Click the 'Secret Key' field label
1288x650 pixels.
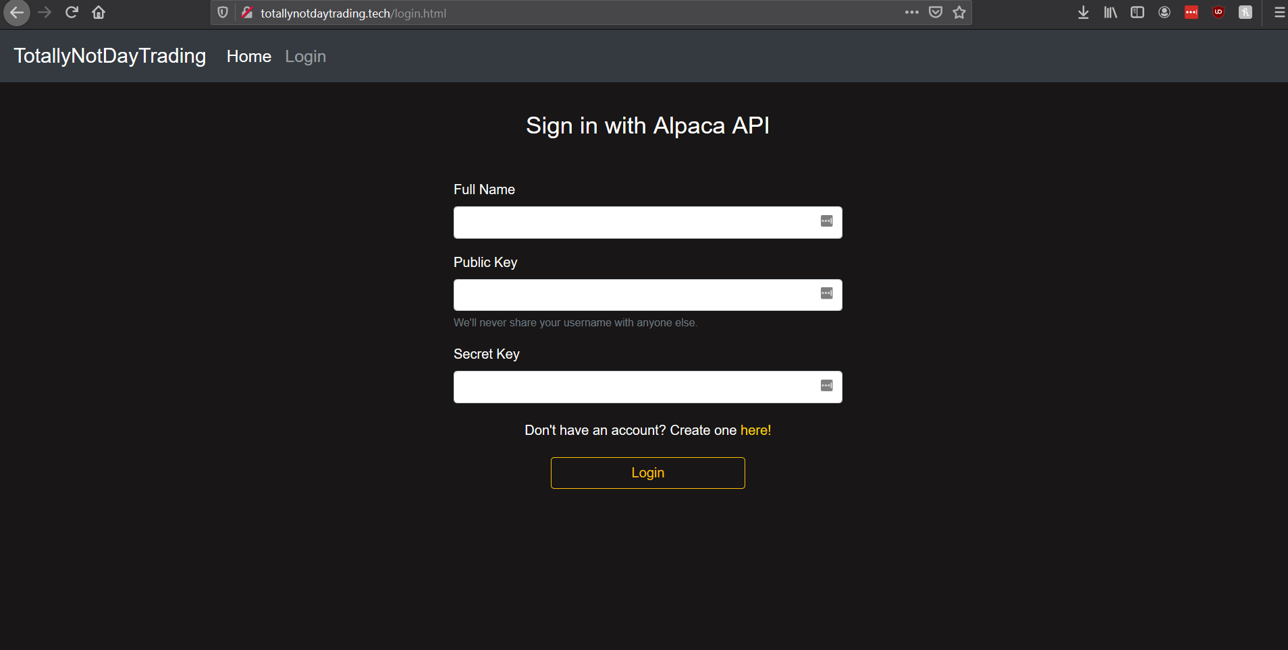point(487,354)
